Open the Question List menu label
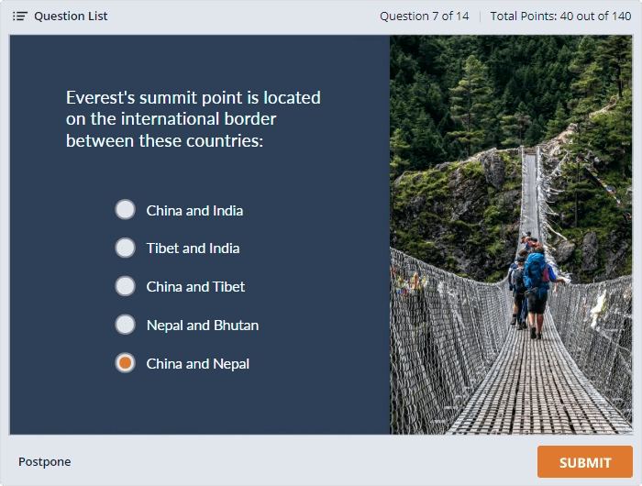Viewport: 642px width, 486px height. click(71, 17)
